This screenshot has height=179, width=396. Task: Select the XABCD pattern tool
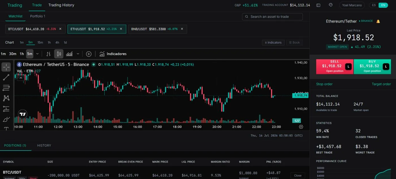(6, 98)
